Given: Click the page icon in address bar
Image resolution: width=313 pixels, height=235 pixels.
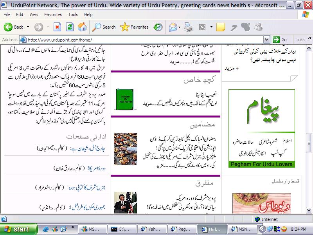Looking at the screenshot, I should click(x=23, y=40).
